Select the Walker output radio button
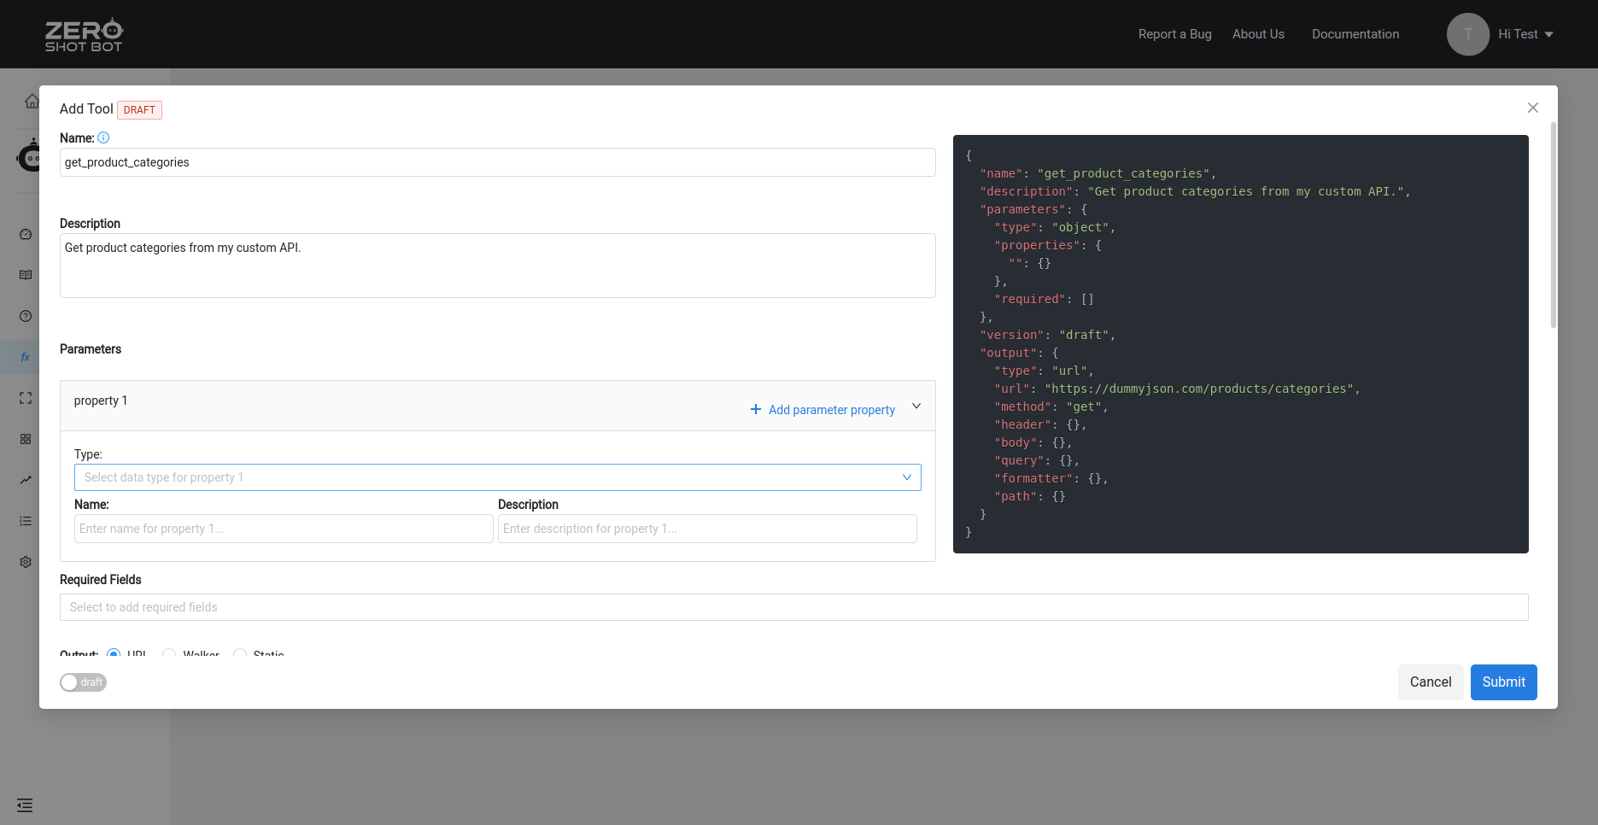 point(168,654)
